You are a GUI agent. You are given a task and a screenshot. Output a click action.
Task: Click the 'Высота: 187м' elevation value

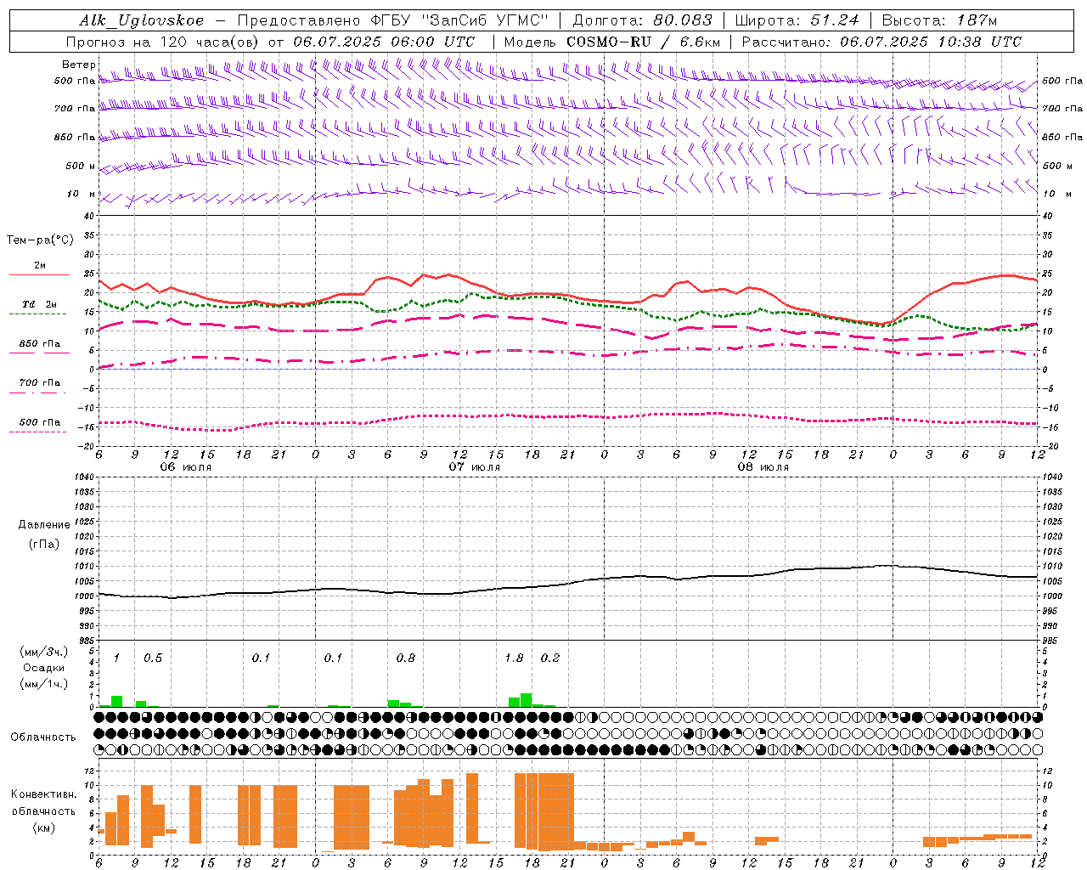point(939,20)
